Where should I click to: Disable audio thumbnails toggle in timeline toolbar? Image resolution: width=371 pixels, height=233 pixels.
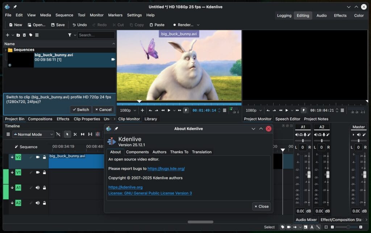(58, 134)
